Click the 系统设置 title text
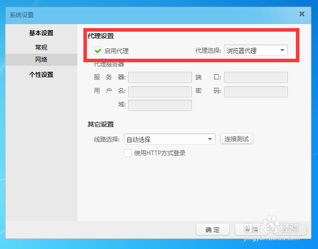 [22, 15]
